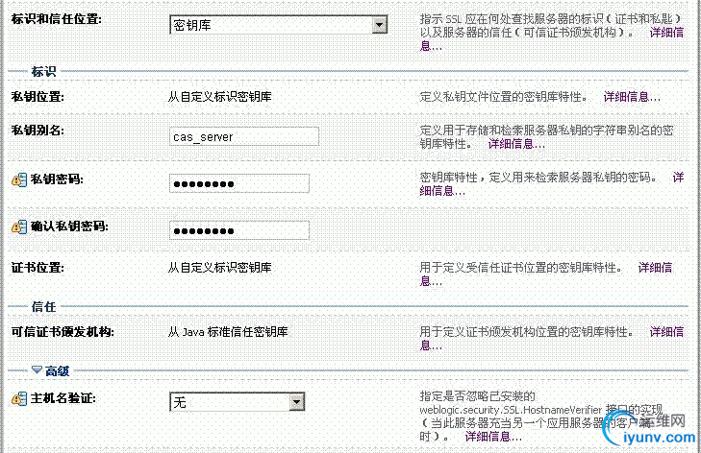This screenshot has height=453, width=701.
Task: Click the 私钥别名 field containing cas_server
Action: (x=238, y=136)
